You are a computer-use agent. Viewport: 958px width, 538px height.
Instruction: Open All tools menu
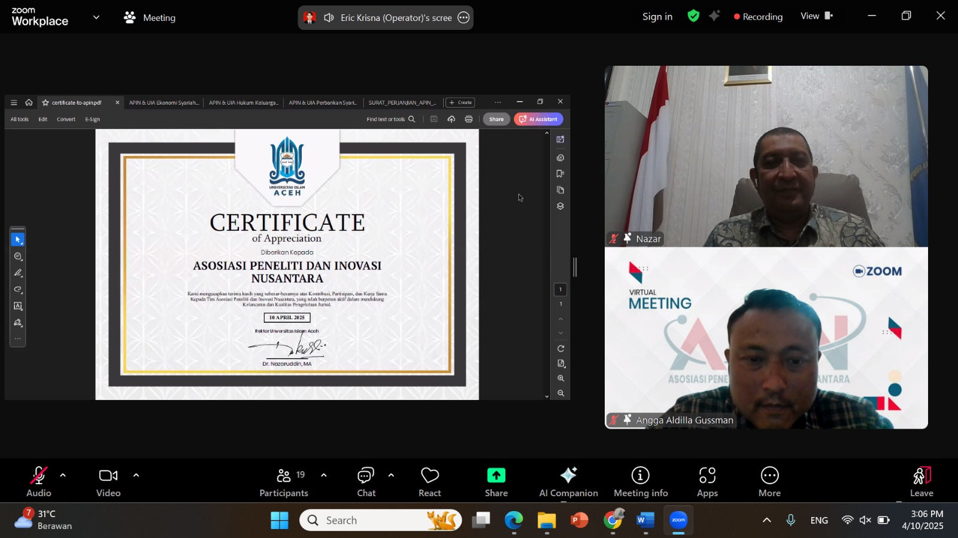pyautogui.click(x=20, y=120)
